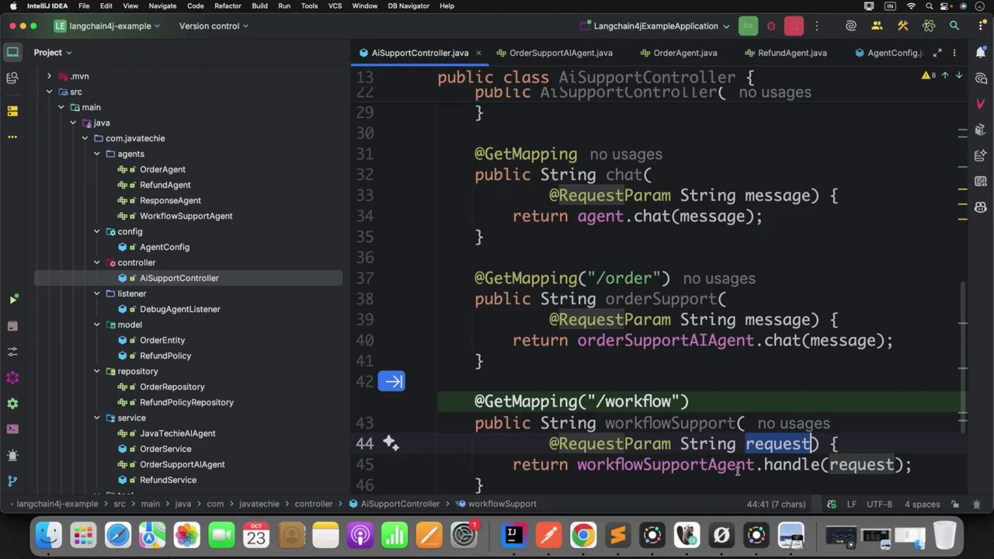The width and height of the screenshot is (994, 559).
Task: Open Code With Me people icon
Action: click(x=877, y=26)
